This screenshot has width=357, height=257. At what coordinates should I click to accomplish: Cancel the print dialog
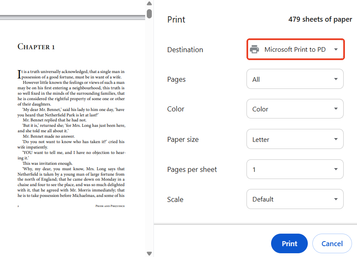(x=332, y=244)
